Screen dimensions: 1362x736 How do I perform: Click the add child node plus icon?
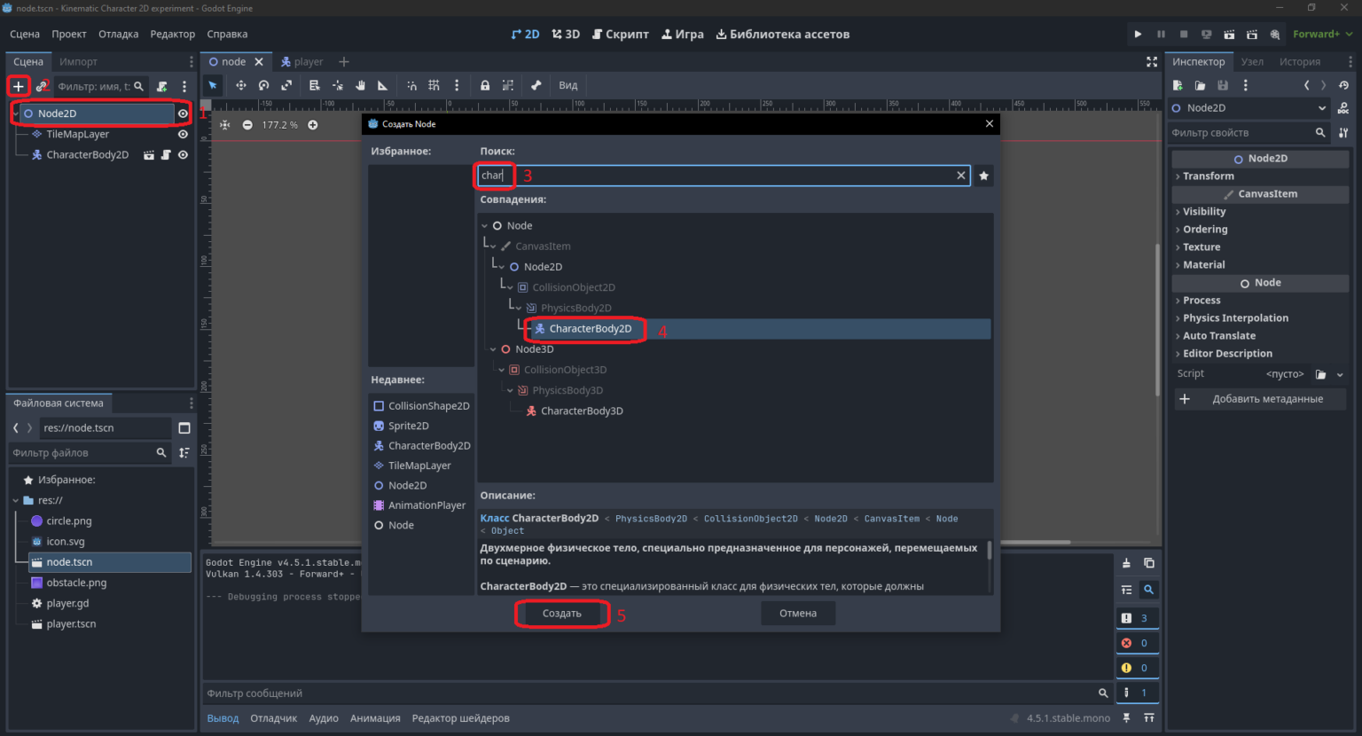tap(18, 86)
